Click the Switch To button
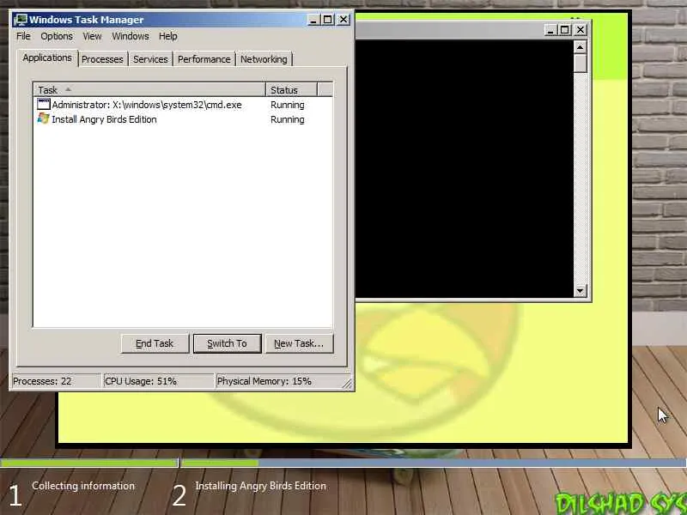 227,343
